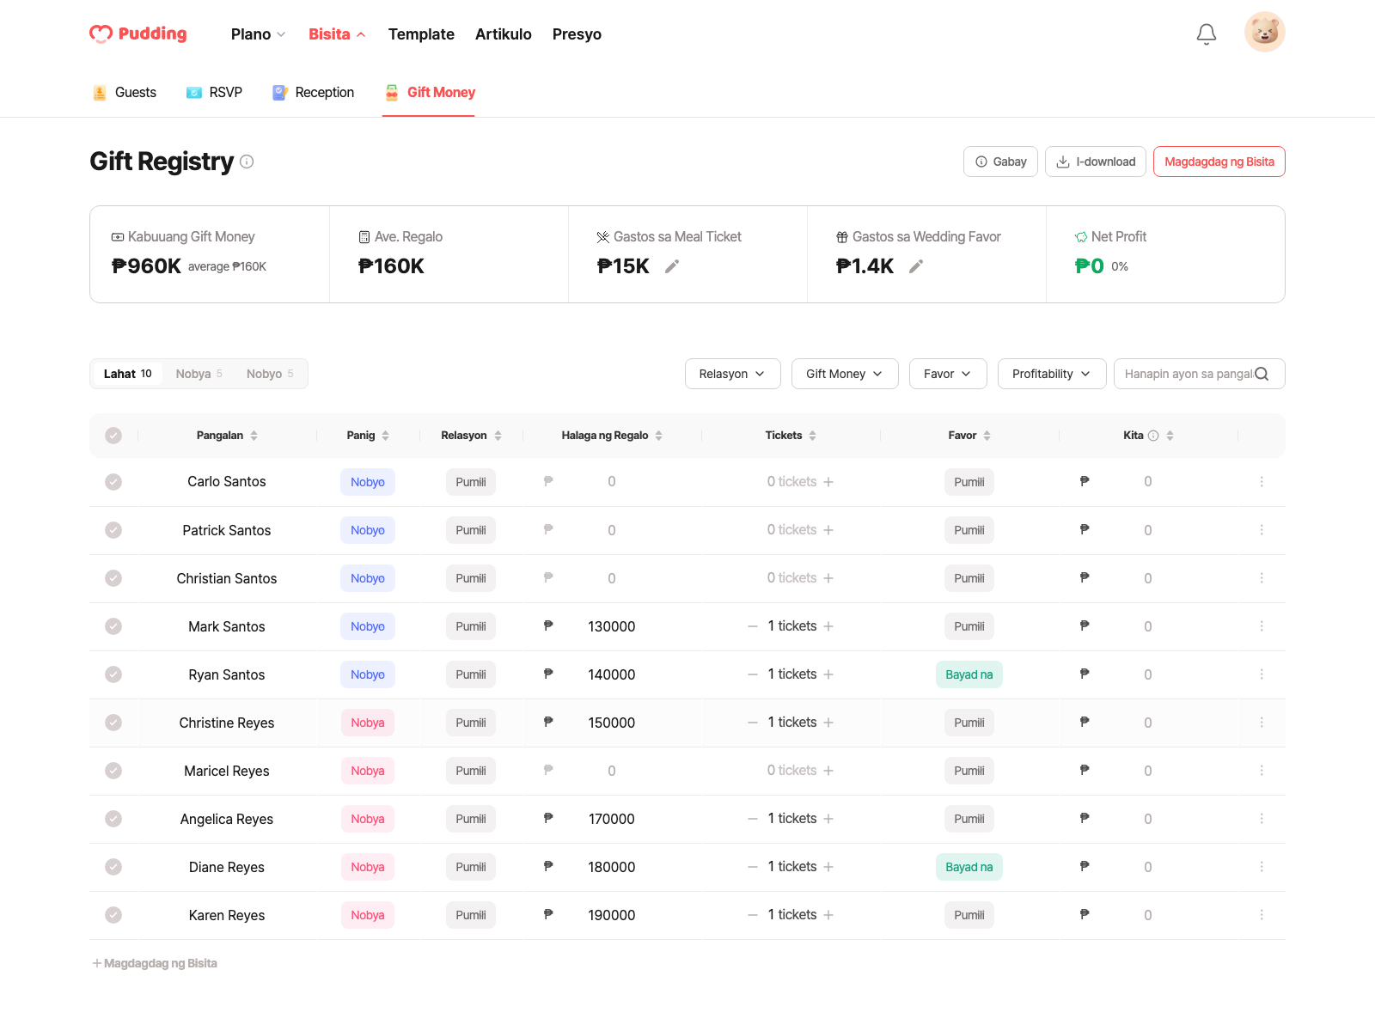Screen dimensions: 1375x1031
Task: Remove a ticket from Karen Reyes
Action: click(753, 915)
